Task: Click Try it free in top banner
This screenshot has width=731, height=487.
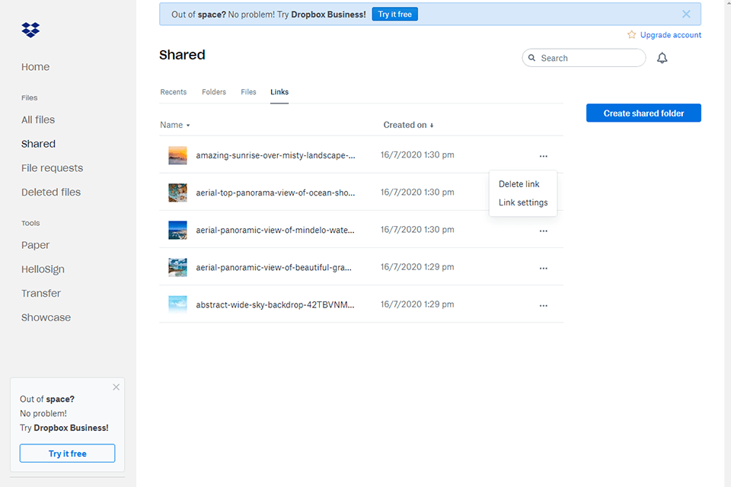Action: coord(394,14)
